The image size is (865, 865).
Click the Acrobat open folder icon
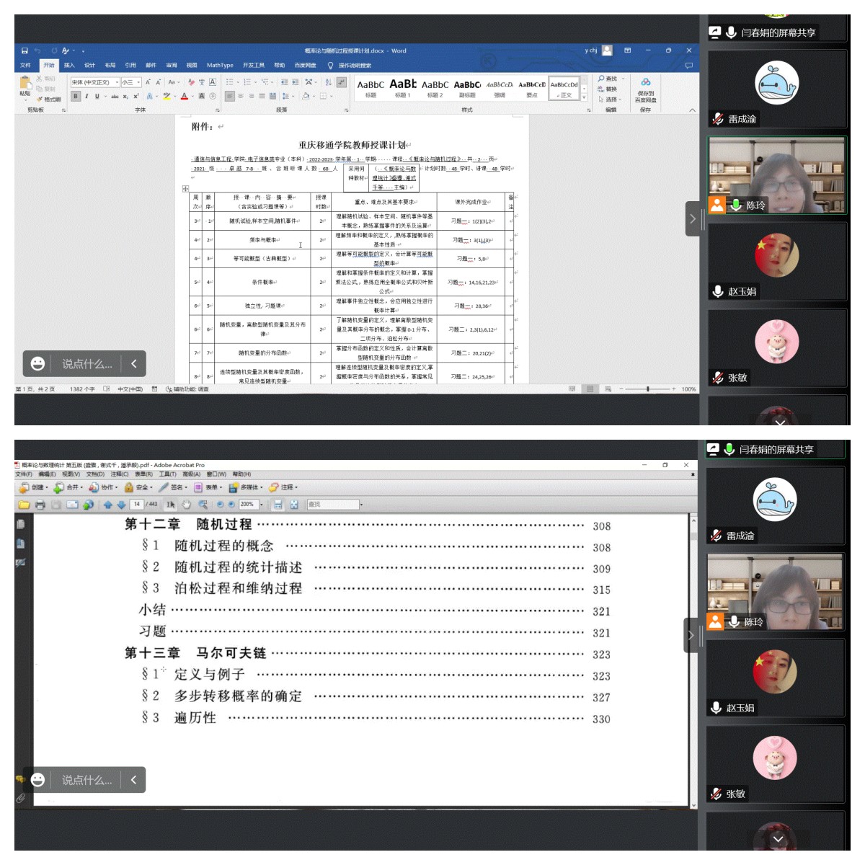point(24,505)
